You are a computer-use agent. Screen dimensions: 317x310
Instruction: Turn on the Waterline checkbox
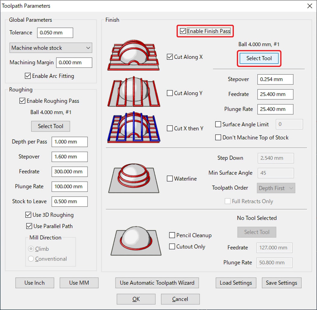(170, 179)
